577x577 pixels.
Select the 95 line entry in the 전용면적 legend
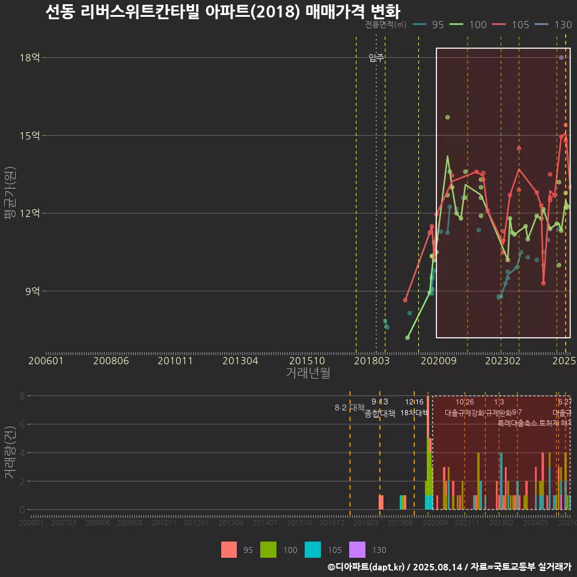click(429, 25)
